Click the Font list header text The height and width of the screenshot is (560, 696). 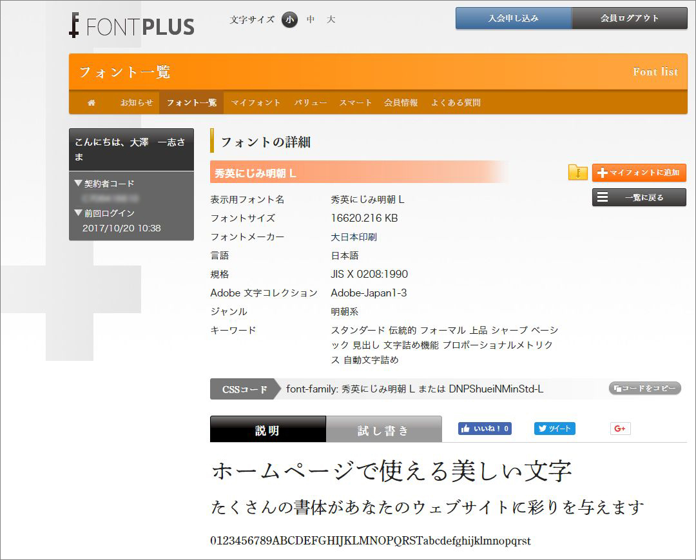click(655, 72)
